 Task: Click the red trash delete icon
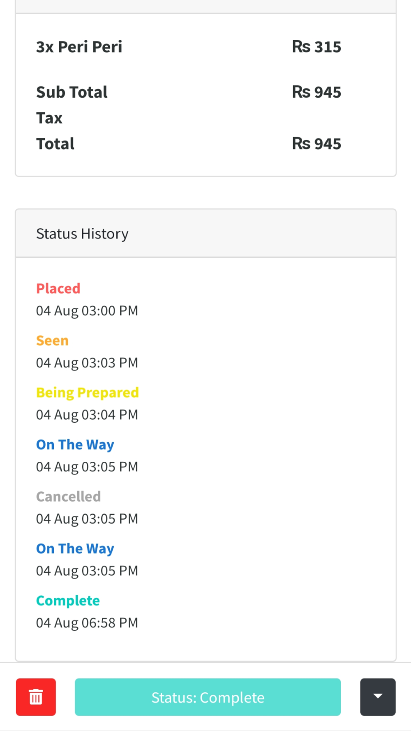(36, 697)
